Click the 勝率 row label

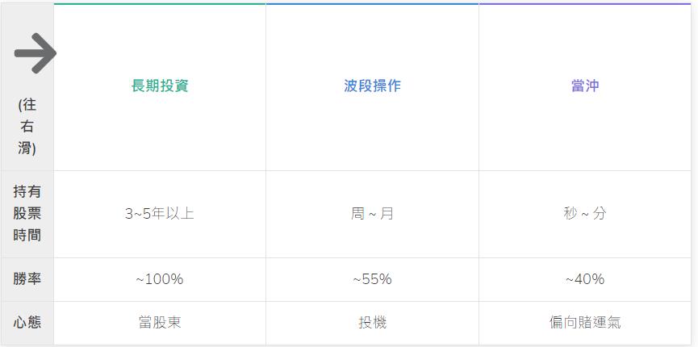(x=27, y=279)
